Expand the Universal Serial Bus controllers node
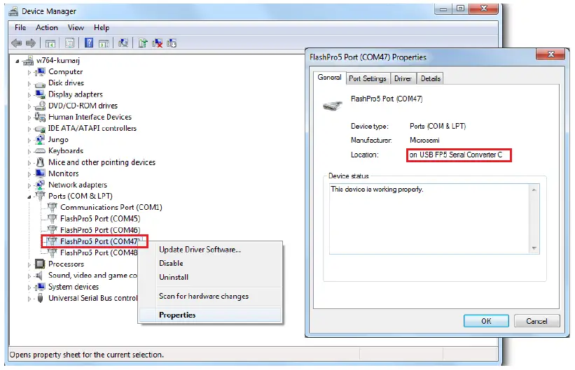Image resolution: width=575 pixels, height=370 pixels. coord(29,299)
